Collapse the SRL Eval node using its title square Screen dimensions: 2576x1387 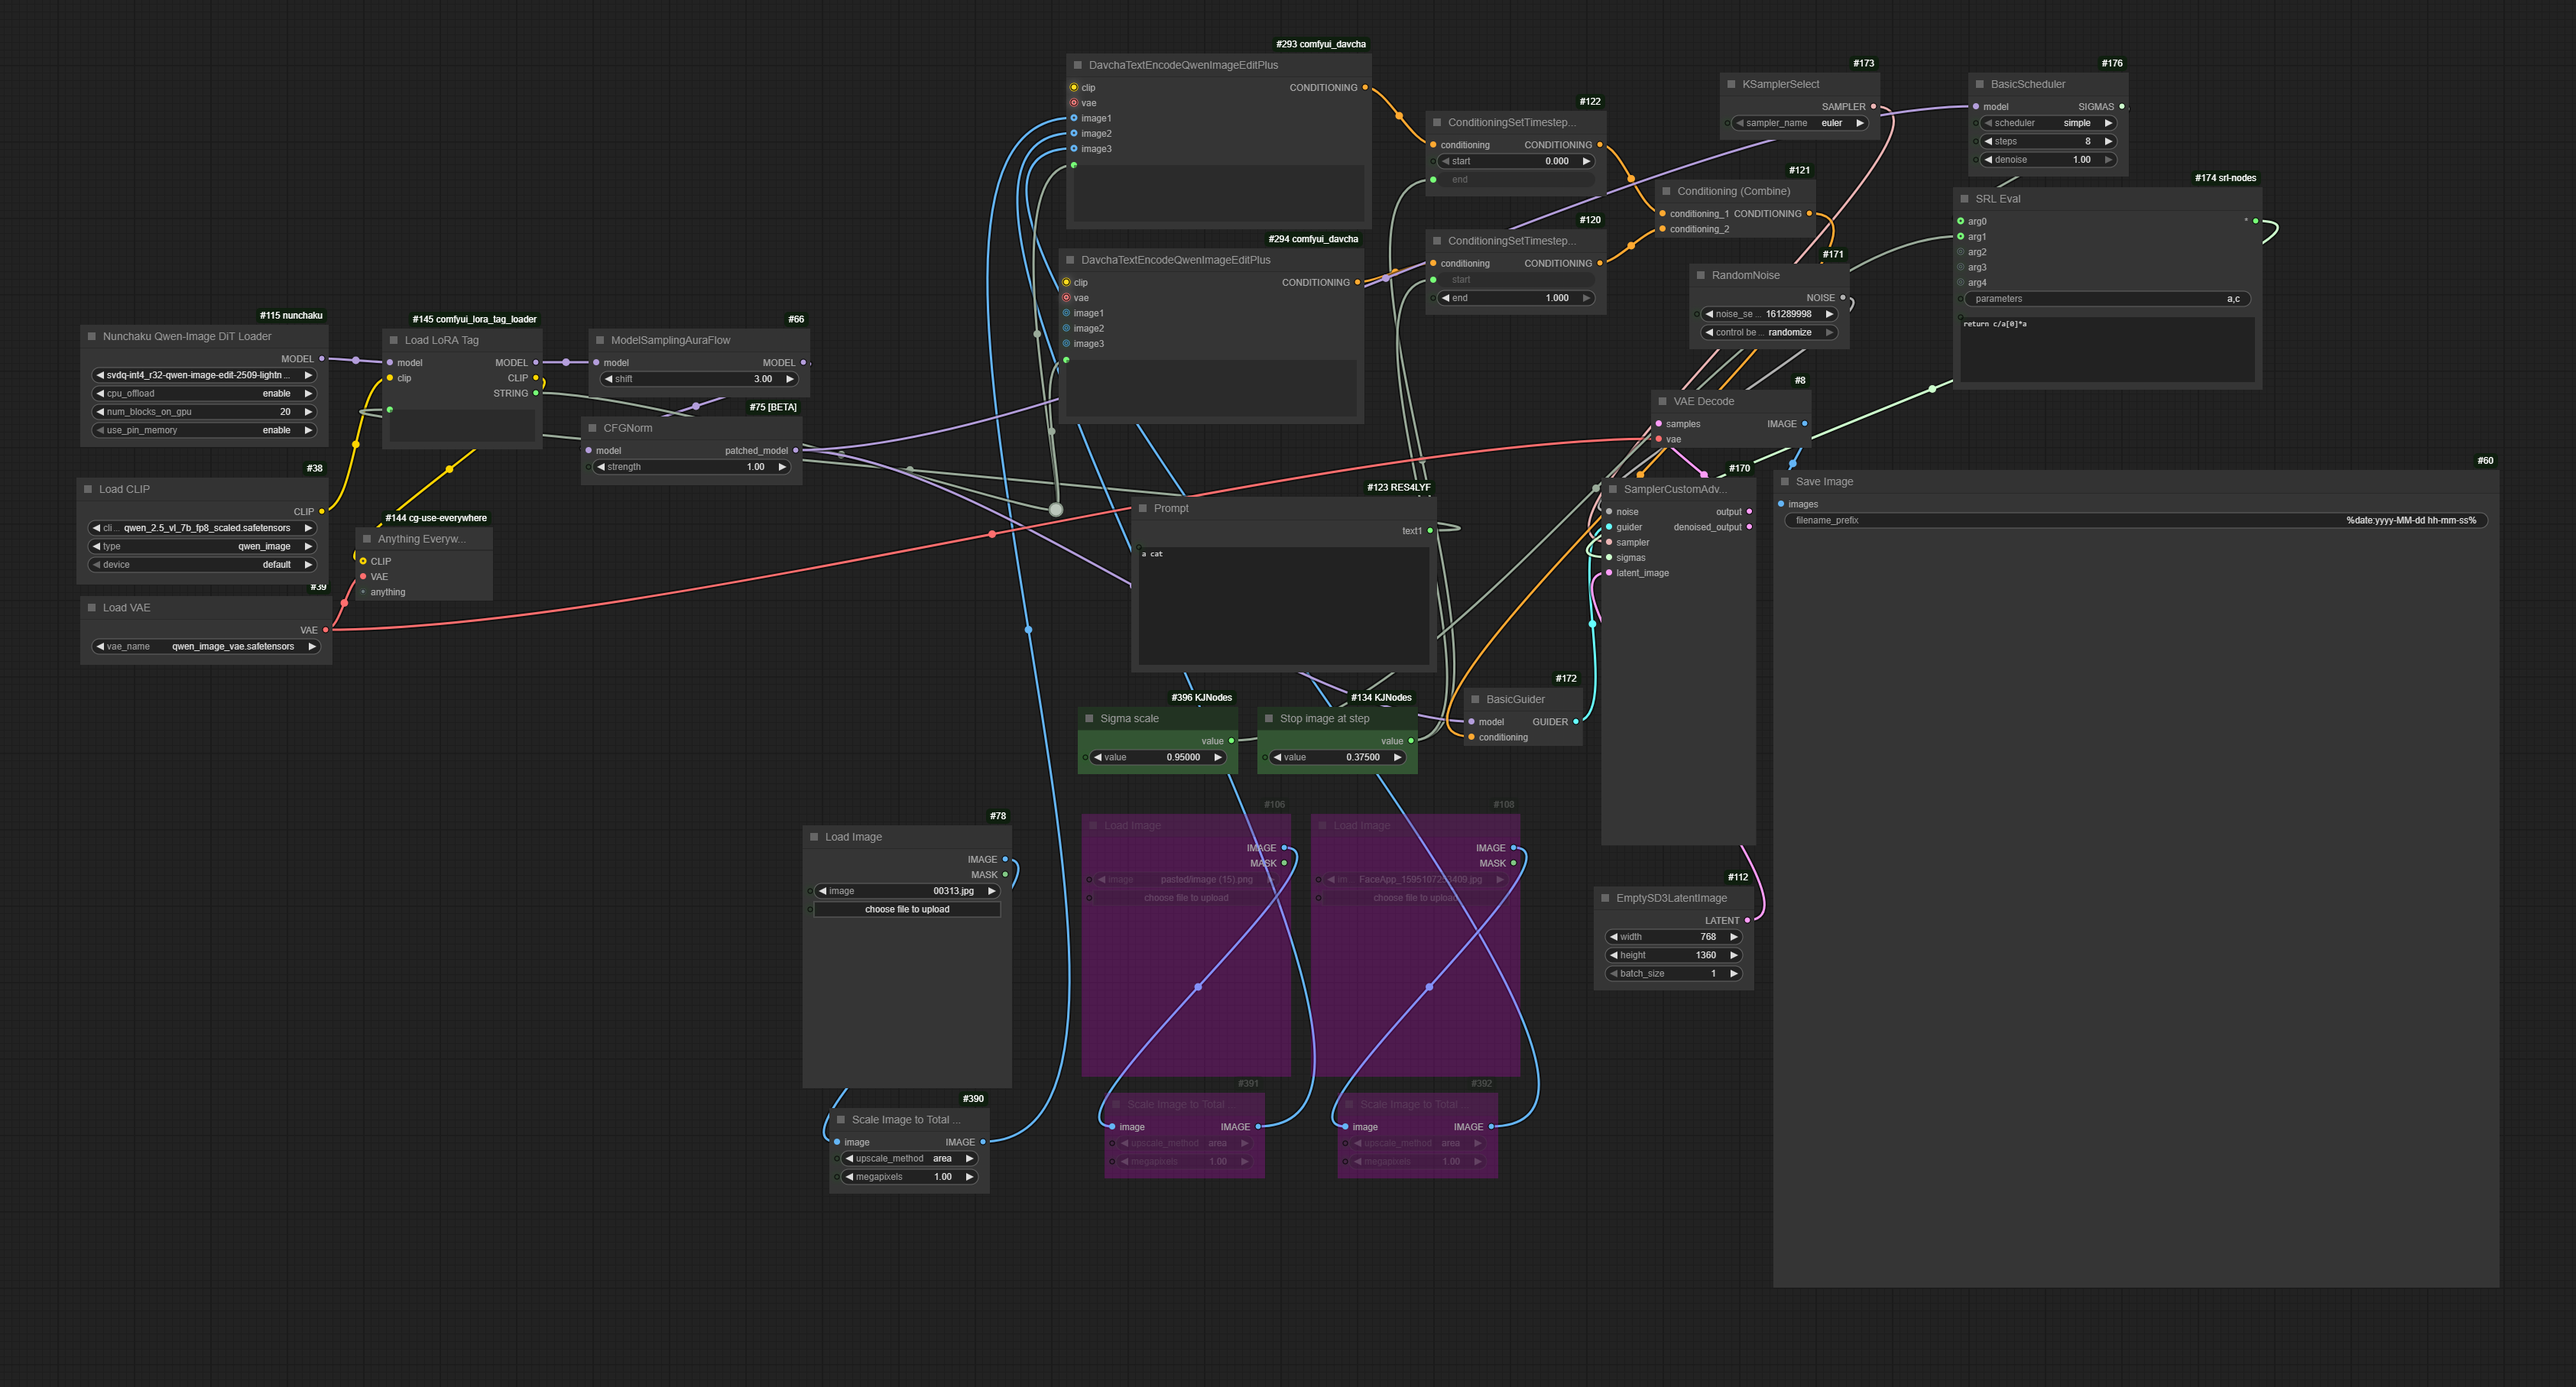click(1965, 199)
